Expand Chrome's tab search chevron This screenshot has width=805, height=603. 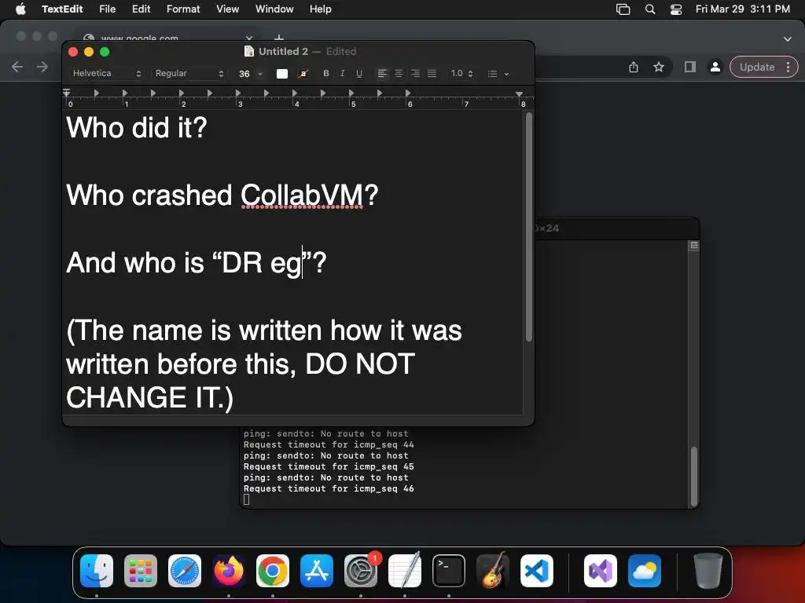pyautogui.click(x=788, y=38)
